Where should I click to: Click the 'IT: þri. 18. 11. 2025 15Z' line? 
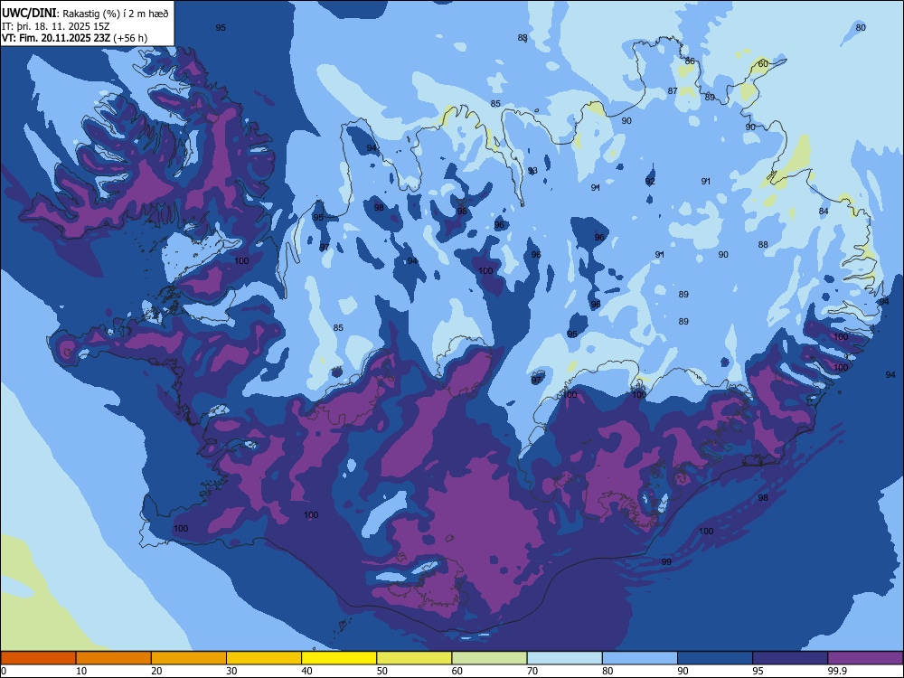[55, 26]
